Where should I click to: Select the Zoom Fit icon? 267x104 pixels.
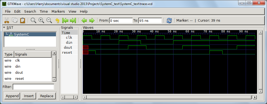pos(33,21)
